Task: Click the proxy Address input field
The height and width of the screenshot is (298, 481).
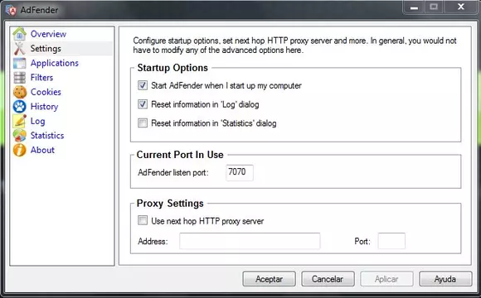Action: click(x=250, y=241)
